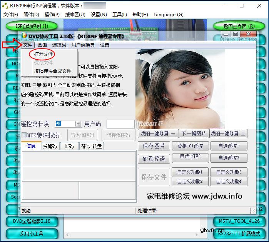Click the 保存图片 button
This screenshot has width=269, height=242.
coord(154,146)
